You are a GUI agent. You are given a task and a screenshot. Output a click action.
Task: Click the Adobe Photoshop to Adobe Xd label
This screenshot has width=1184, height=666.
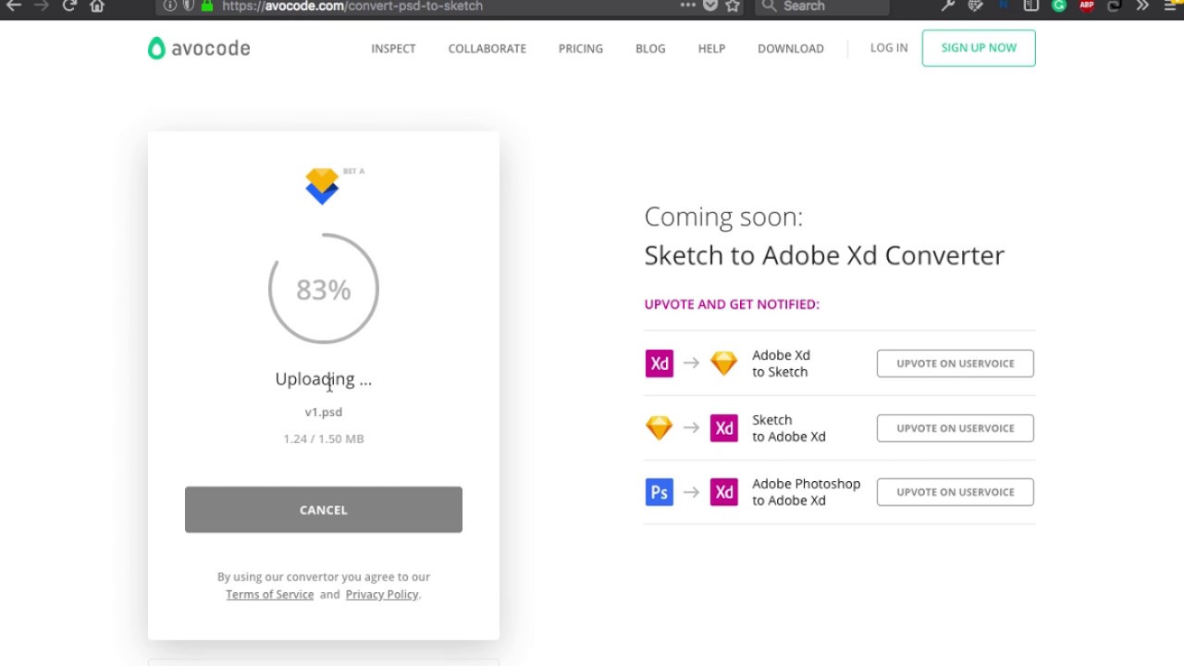click(x=807, y=492)
